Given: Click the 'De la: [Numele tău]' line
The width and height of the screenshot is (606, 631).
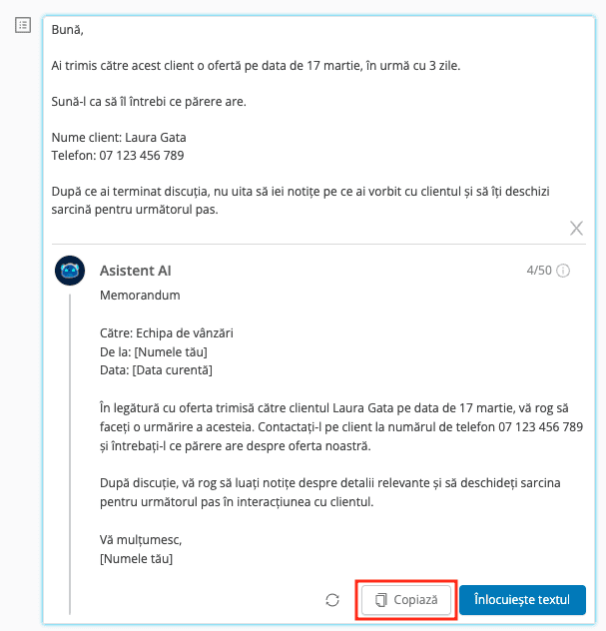Looking at the screenshot, I should coord(154,352).
